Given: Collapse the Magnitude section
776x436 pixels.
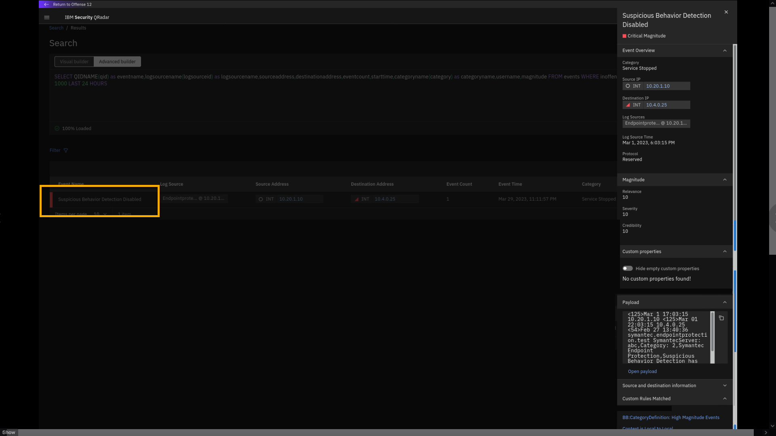Looking at the screenshot, I should (725, 180).
